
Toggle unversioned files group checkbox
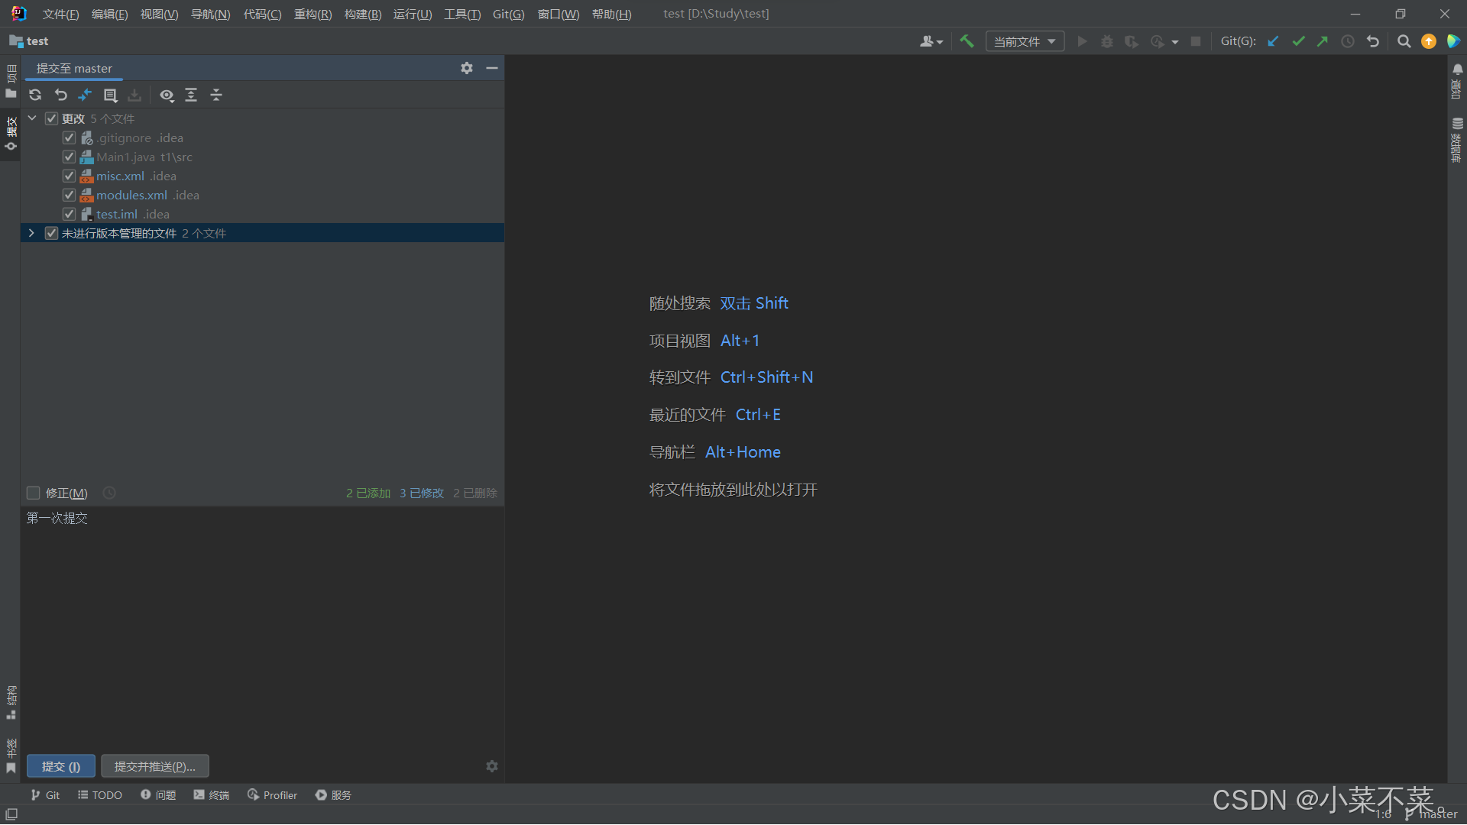pyautogui.click(x=52, y=233)
